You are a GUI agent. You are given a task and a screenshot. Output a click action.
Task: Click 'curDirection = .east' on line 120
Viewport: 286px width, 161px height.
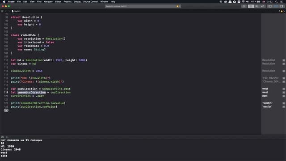(27, 96)
